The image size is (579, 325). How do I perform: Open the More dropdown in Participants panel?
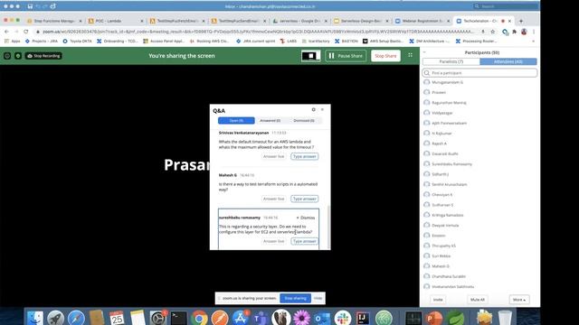(518, 300)
